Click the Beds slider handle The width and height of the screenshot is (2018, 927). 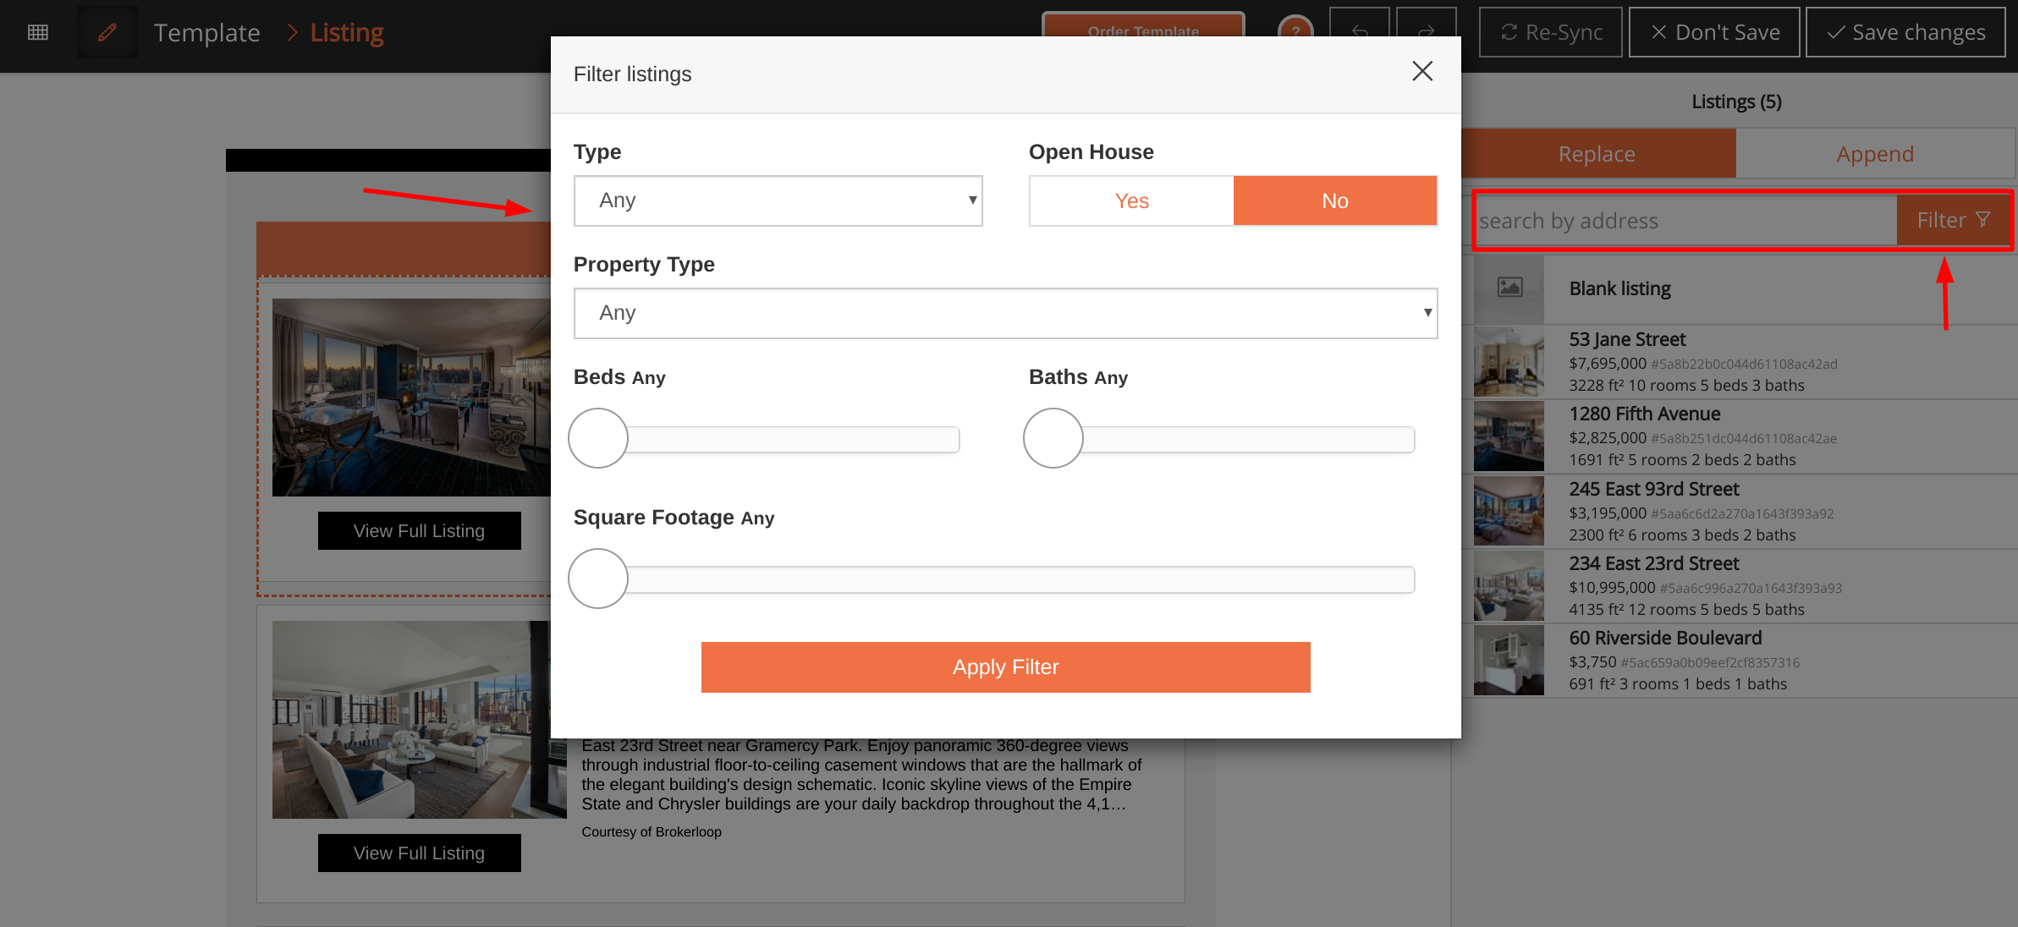pos(598,438)
